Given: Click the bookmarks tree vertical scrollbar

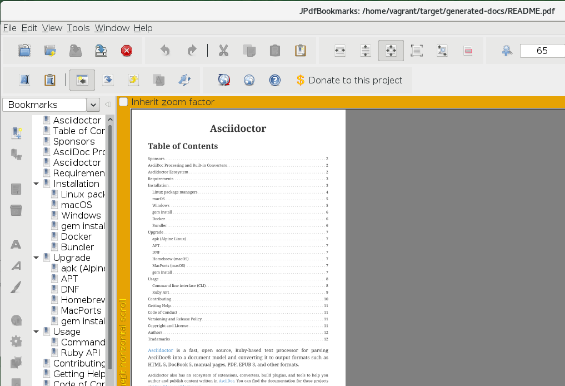Looking at the screenshot, I should pyautogui.click(x=110, y=247).
